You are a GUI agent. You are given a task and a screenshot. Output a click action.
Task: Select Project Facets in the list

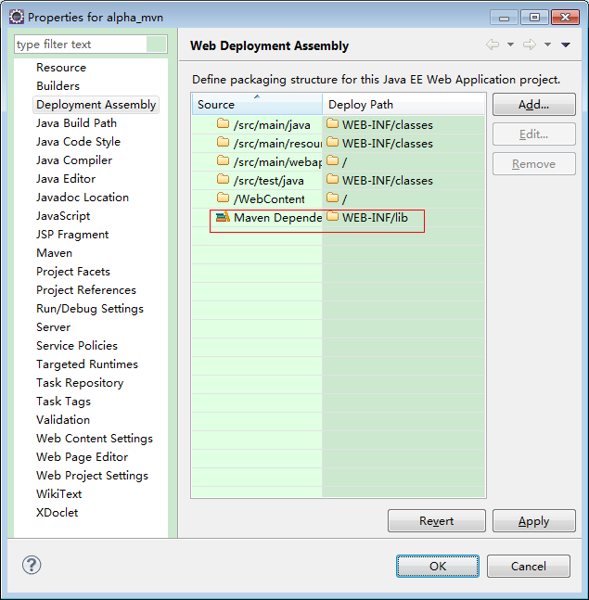click(73, 272)
